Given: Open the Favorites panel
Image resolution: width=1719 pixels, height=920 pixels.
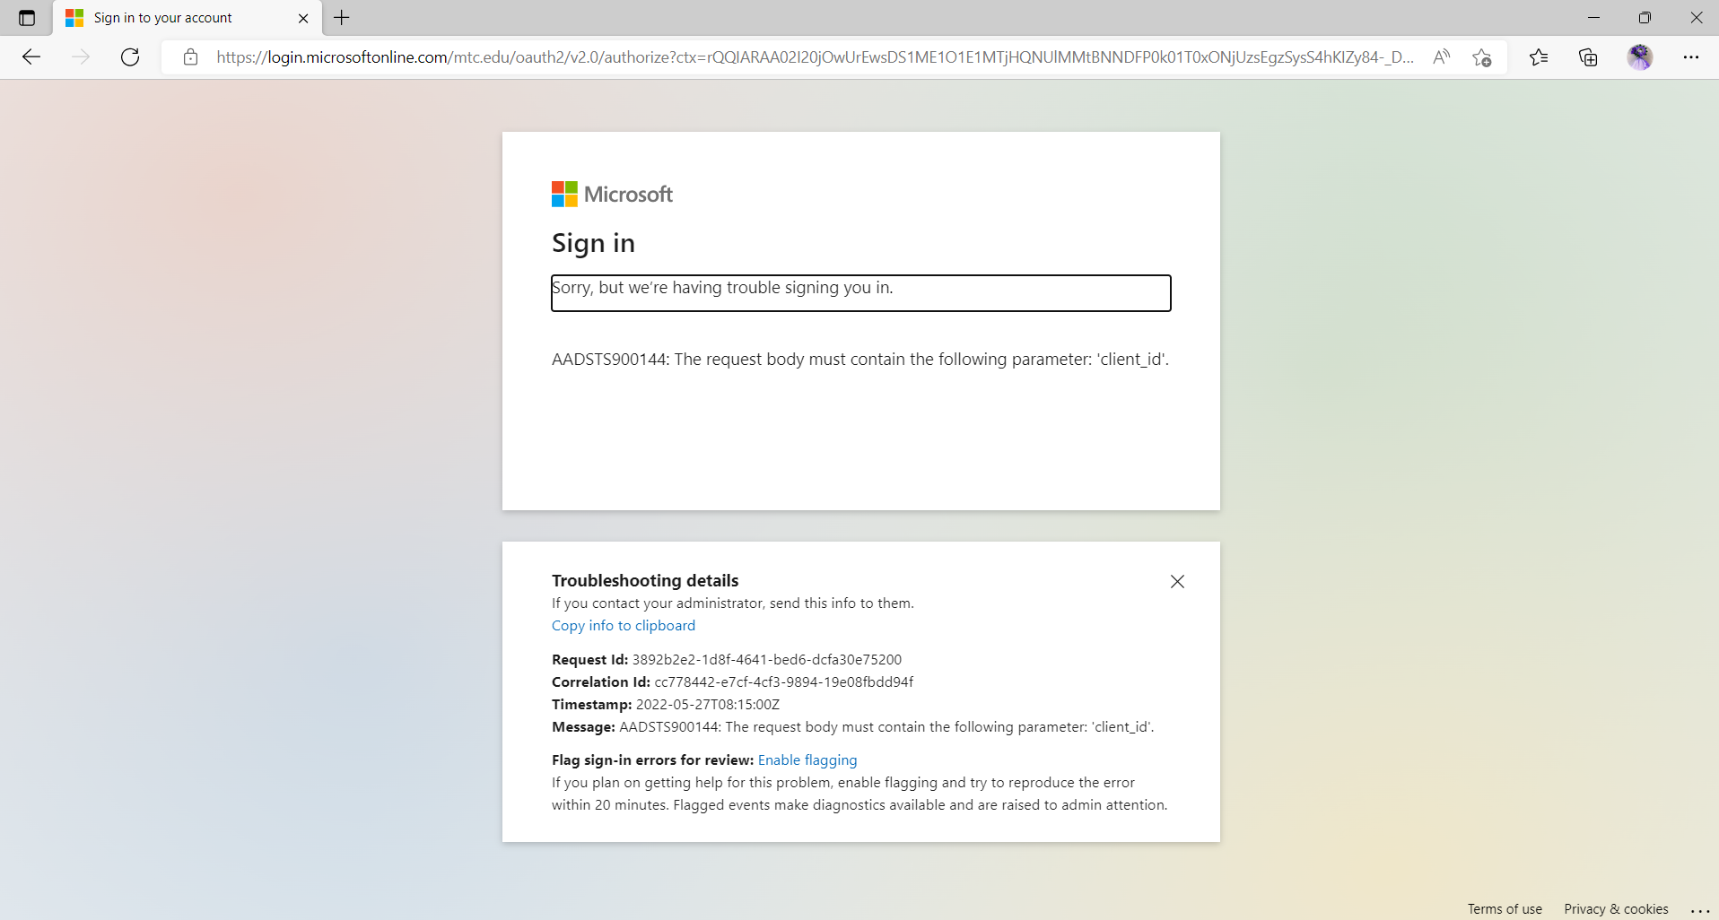Looking at the screenshot, I should point(1538,56).
